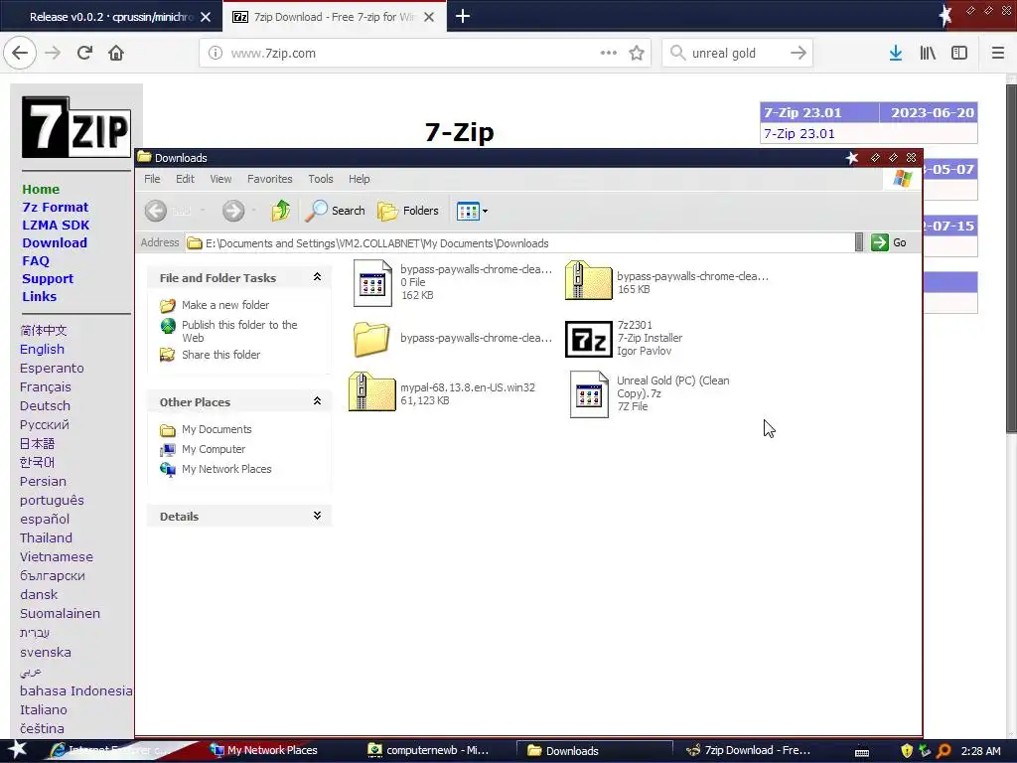Image resolution: width=1017 pixels, height=763 pixels.
Task: Open the Help menu in Explorer
Action: (x=359, y=179)
